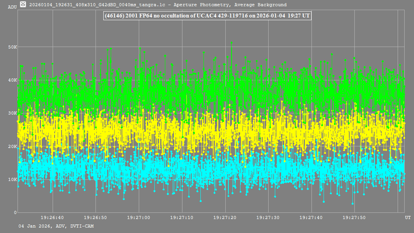Viewport: 414px width, 233px height.
Task: Select the 19:26:40 time tick label
Action: (x=52, y=218)
